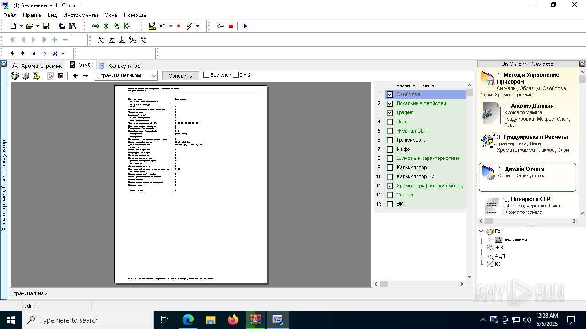The height and width of the screenshot is (329, 586).
Task: Select the 'АЦП' tree item
Action: tap(499, 256)
